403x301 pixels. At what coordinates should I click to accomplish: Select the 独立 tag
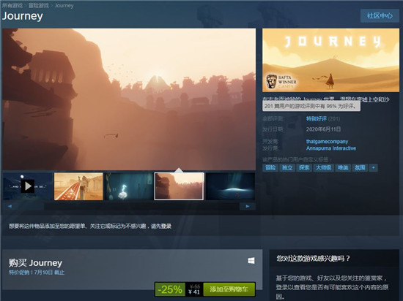[287, 168]
